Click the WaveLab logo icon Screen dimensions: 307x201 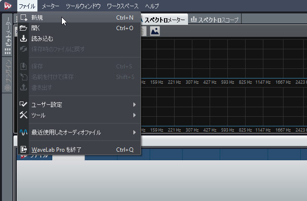(x=8, y=6)
